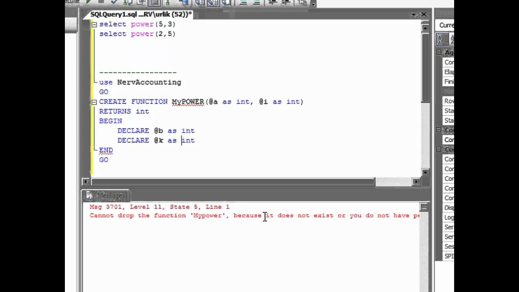
Task: Click the green Debug play icon
Action: coord(88,2)
